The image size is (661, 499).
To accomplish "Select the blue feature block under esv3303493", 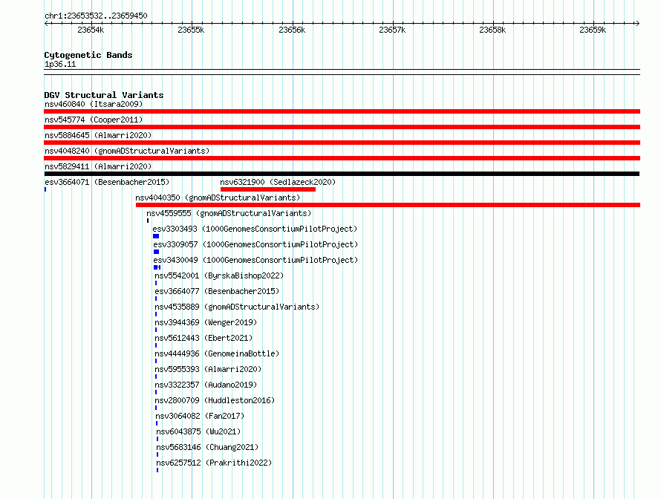I will pos(156,236).
